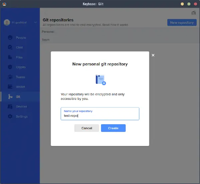Go to the Devices tab label

click(x=22, y=107)
